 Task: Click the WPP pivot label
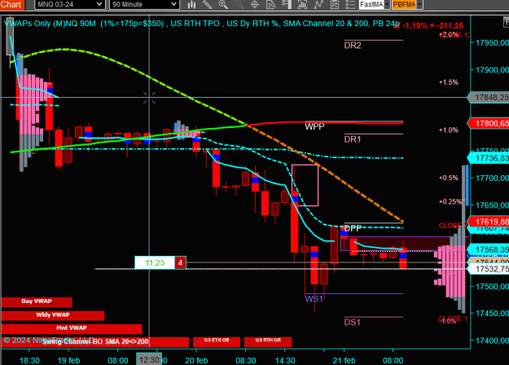tap(314, 126)
